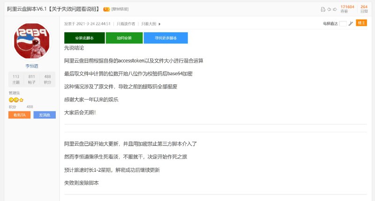
Task: Focus the 电梯直达 floor input box
Action: pyautogui.click(x=343, y=23)
